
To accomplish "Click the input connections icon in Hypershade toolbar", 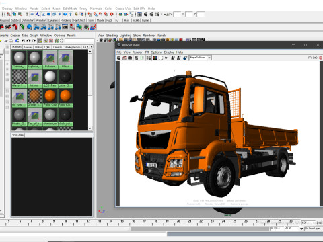I will point(23,41).
